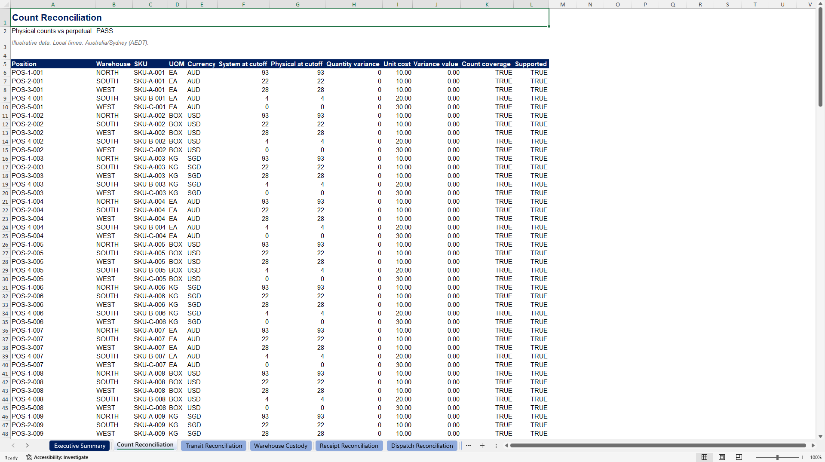Zoom out using the minus icon

pyautogui.click(x=752, y=457)
